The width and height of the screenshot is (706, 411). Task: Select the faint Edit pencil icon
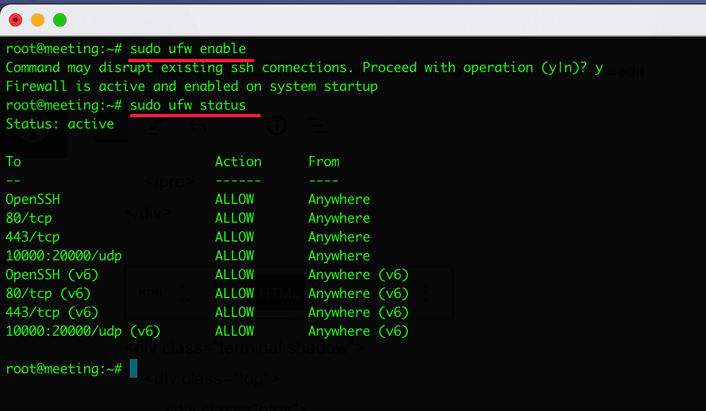[x=157, y=126]
